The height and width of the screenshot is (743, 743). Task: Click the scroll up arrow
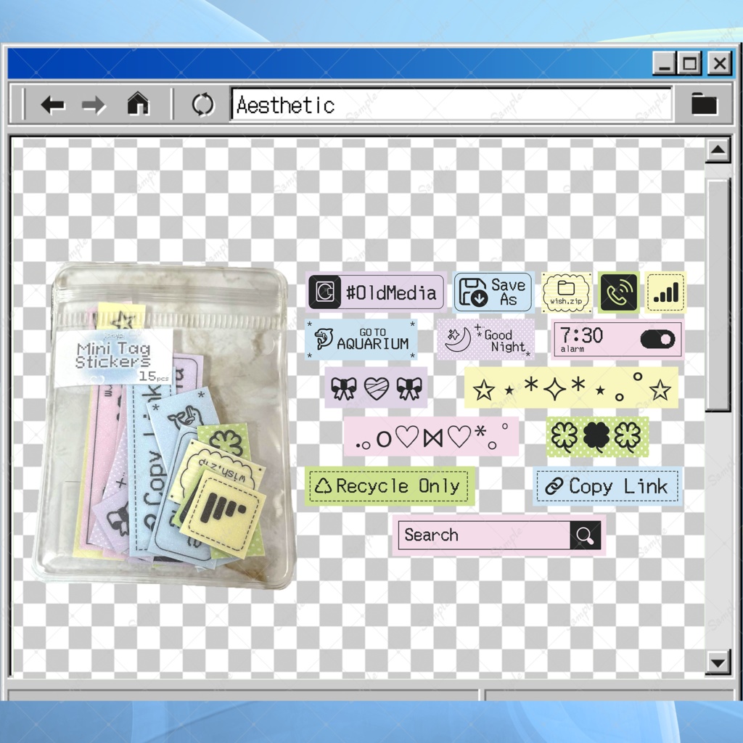point(718,150)
